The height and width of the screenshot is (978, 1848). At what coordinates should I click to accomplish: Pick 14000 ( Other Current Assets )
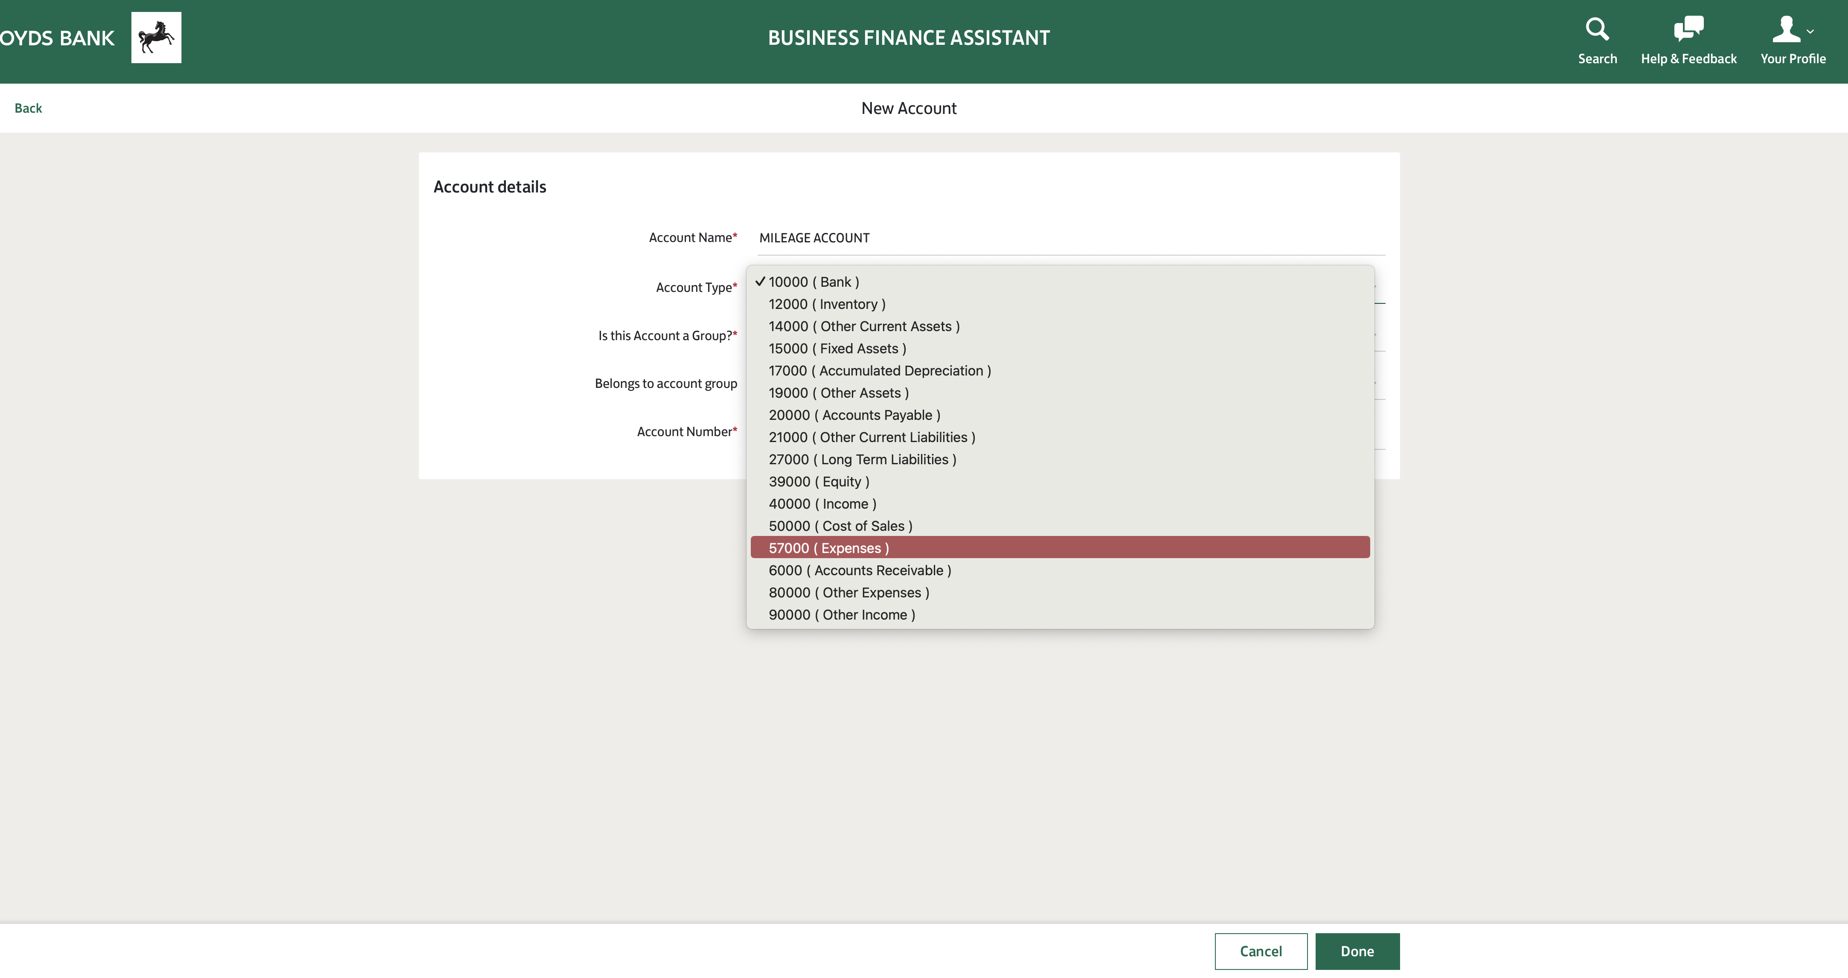(x=1061, y=326)
